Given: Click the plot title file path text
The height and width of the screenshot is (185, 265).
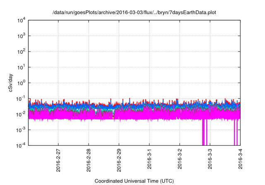Looking at the screenshot, I should [x=134, y=13].
